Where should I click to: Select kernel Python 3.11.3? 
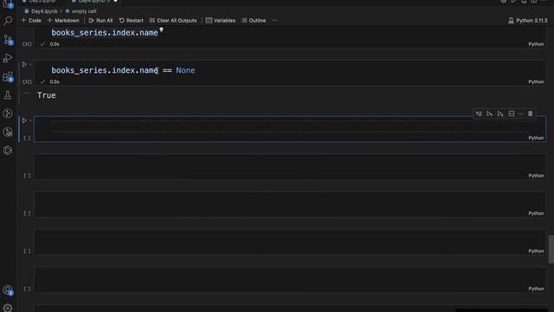tap(527, 21)
